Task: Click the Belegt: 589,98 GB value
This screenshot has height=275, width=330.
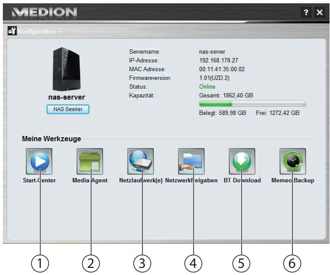Action: pyautogui.click(x=223, y=113)
